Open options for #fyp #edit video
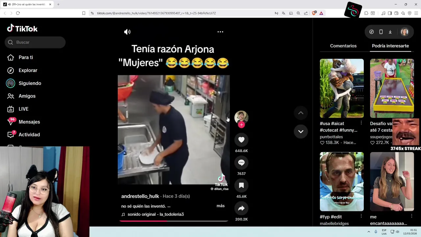The height and width of the screenshot is (237, 421). 361,216
